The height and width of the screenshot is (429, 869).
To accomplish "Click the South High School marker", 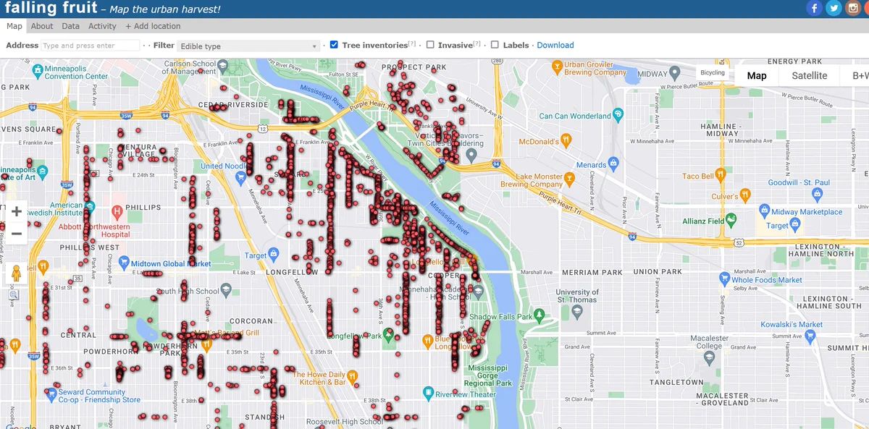I will tap(226, 291).
